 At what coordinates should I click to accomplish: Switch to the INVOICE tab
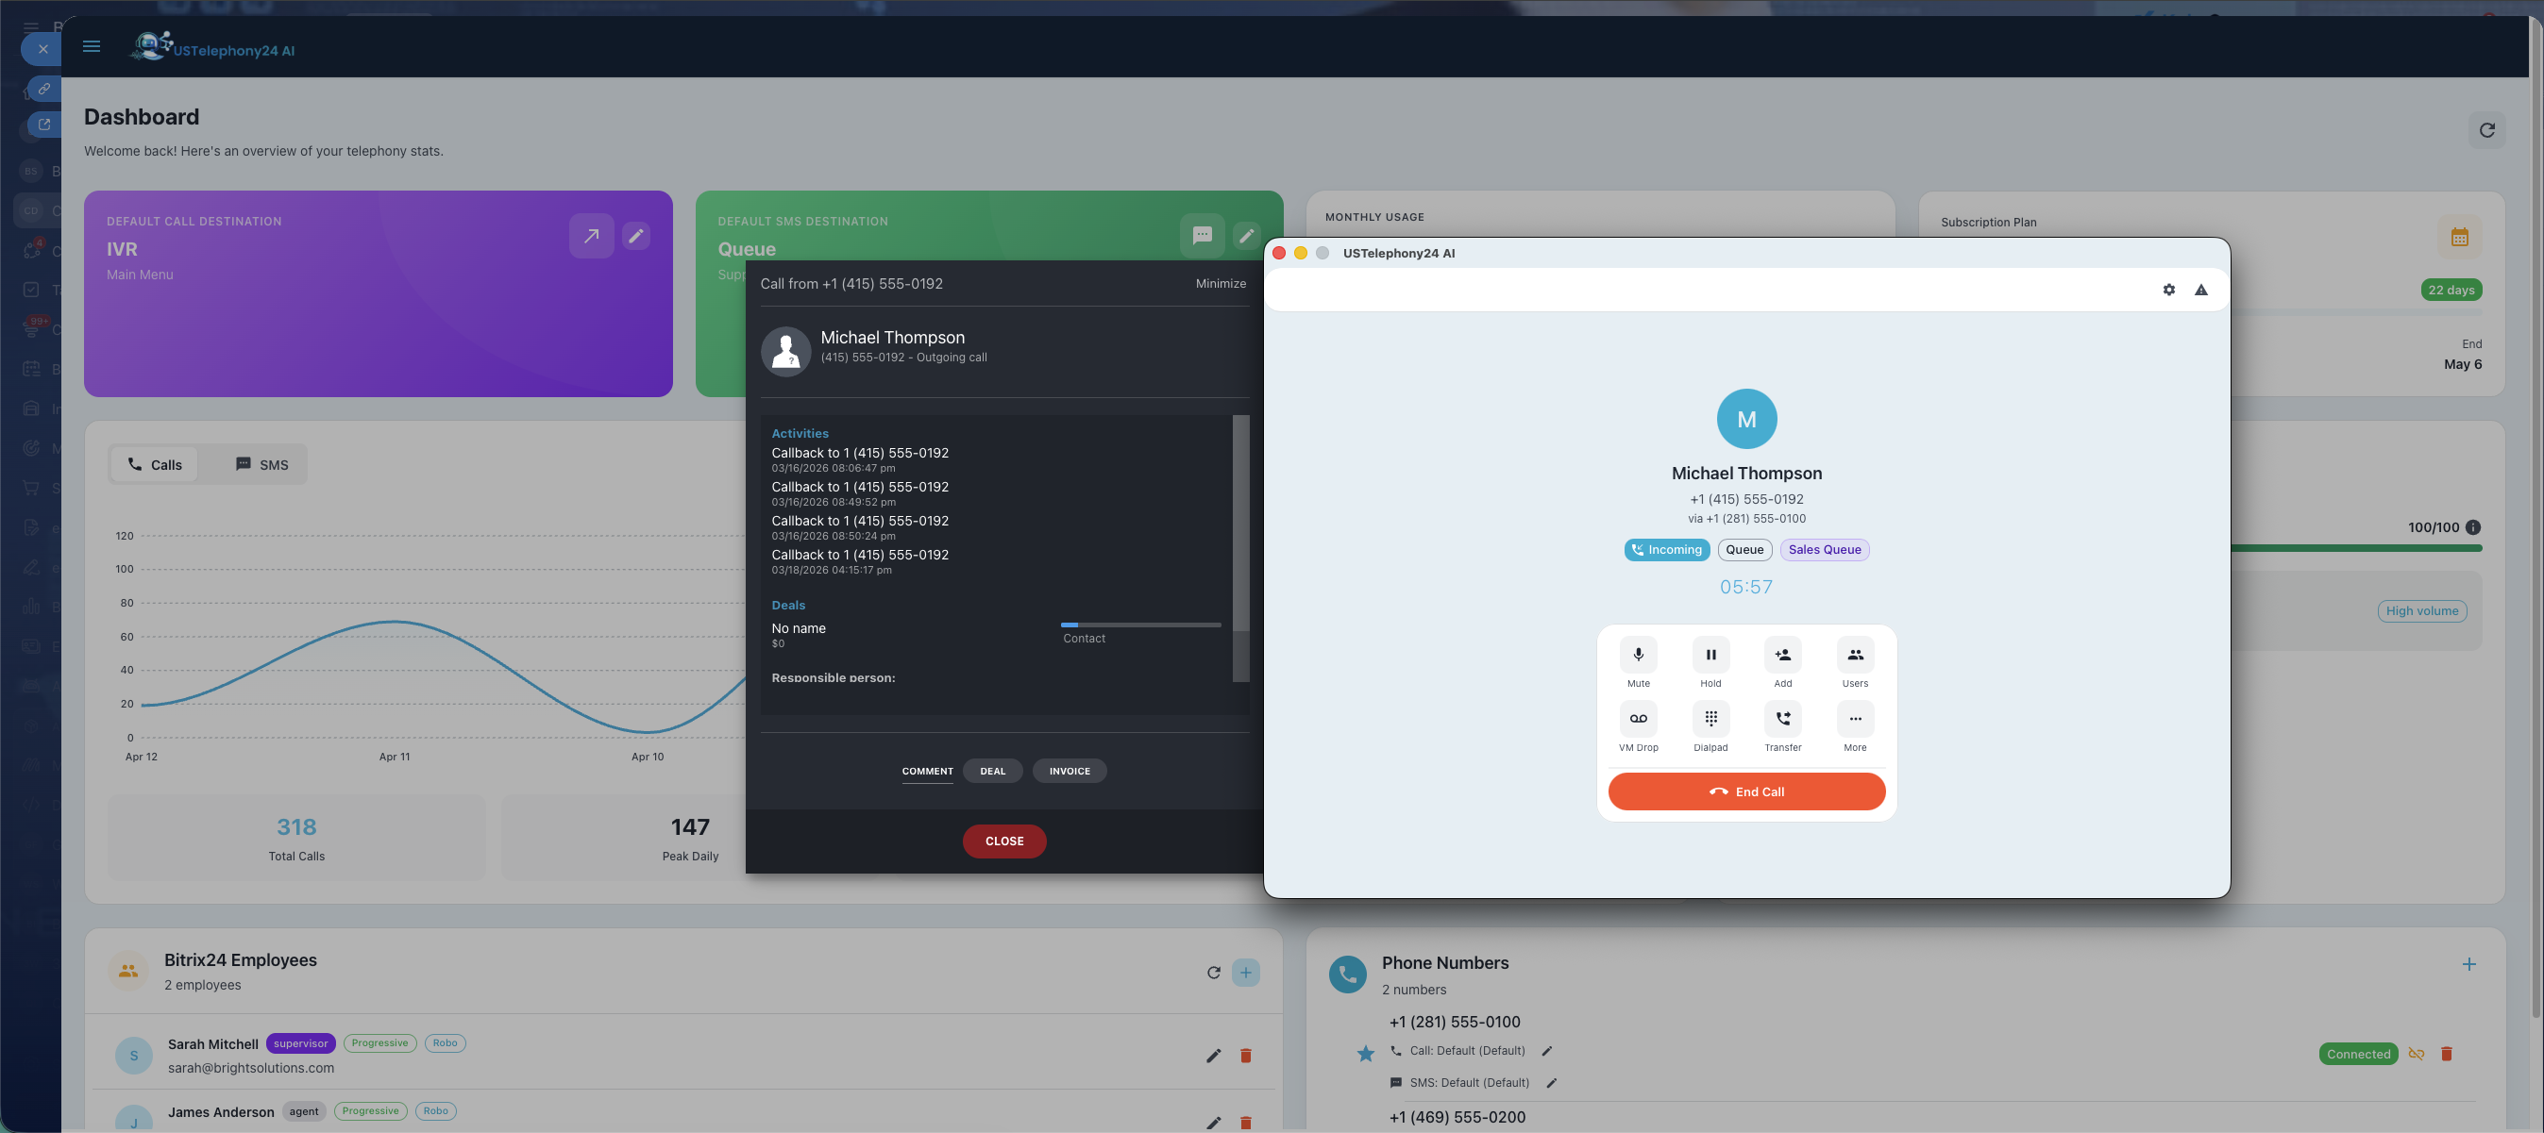[1069, 772]
